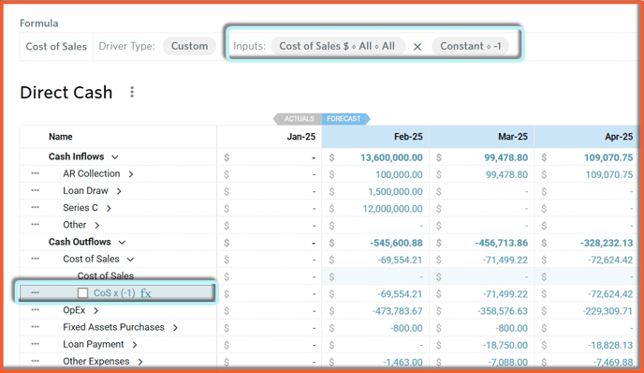
Task: Click the Feb-25 column header
Action: [375, 137]
